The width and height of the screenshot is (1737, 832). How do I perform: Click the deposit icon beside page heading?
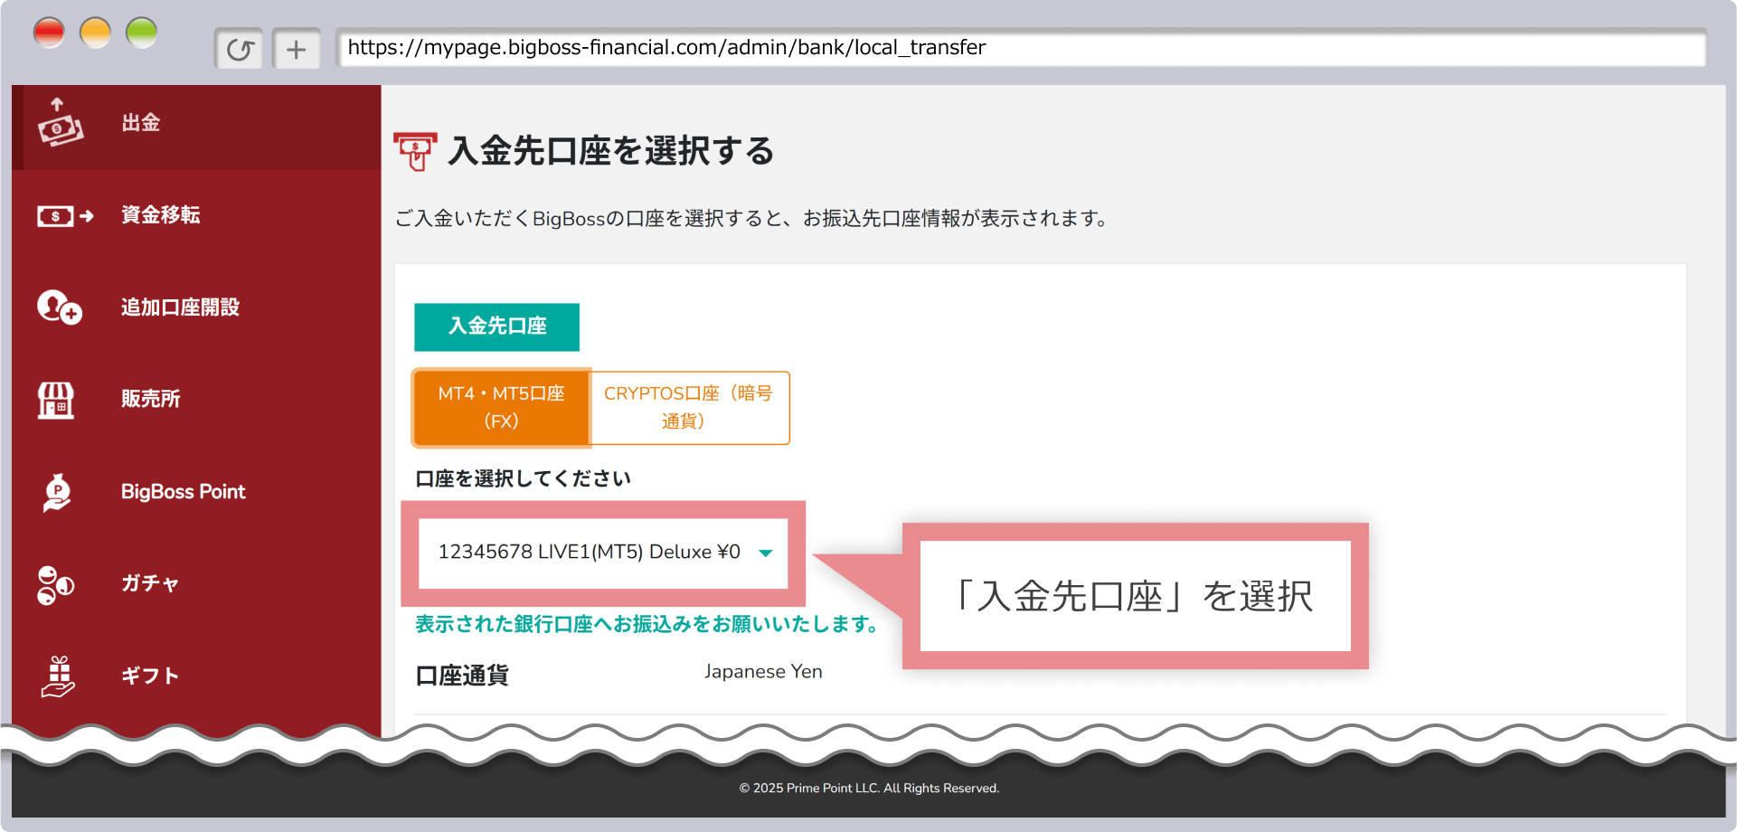(415, 151)
